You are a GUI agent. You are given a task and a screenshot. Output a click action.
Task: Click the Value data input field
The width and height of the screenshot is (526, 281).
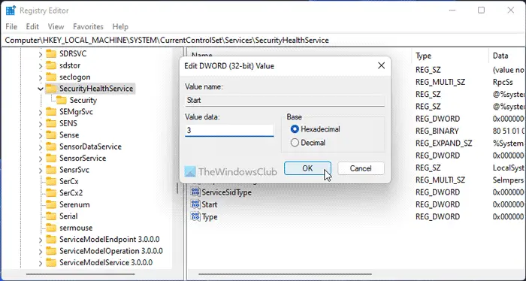(229, 130)
